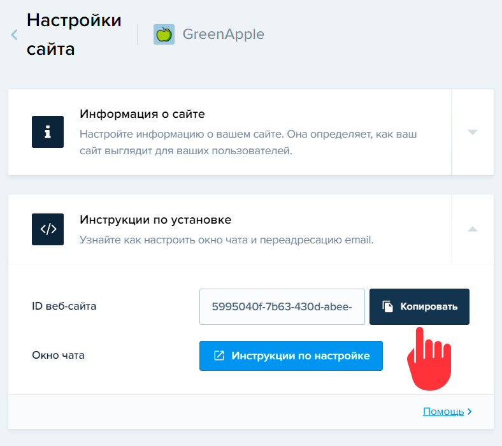Click the Инструкции по установке heading

tap(155, 220)
